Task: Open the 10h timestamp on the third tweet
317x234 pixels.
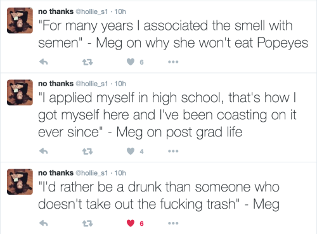Action: click(x=120, y=173)
